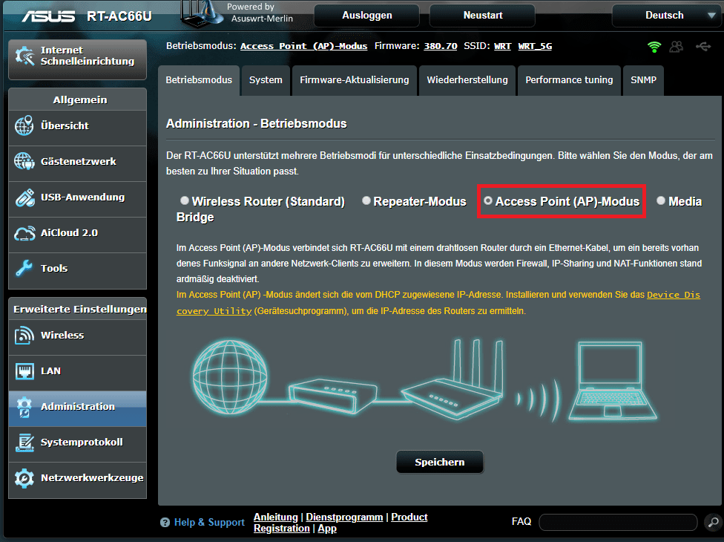Click the Wireless signal icon
Image resolution: width=724 pixels, height=542 pixels.
point(24,336)
